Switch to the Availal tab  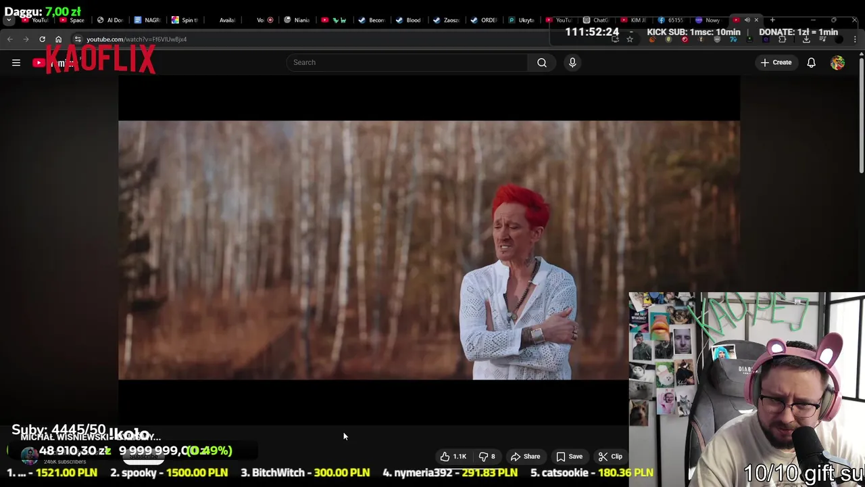(222, 20)
